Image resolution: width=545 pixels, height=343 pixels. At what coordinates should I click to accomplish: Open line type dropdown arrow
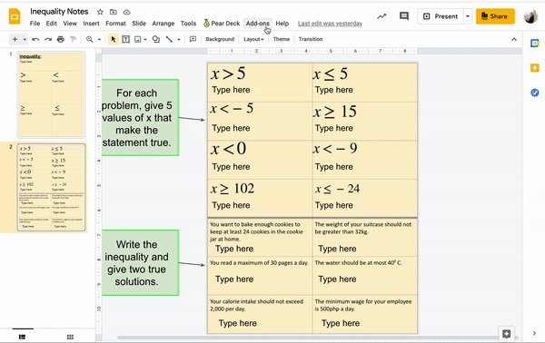click(179, 40)
